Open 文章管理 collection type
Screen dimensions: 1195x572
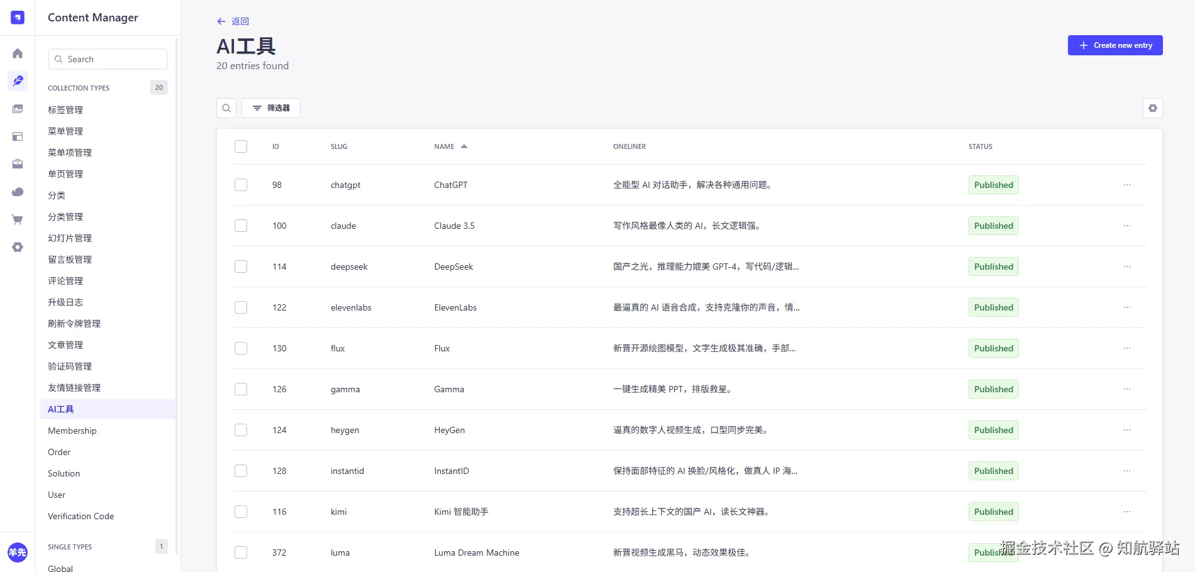65,345
